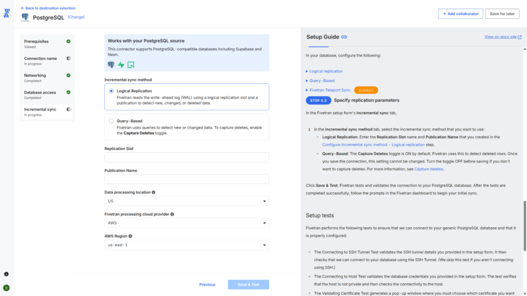Click the Replication Slot input field
This screenshot has width=527, height=296.
pos(186,157)
